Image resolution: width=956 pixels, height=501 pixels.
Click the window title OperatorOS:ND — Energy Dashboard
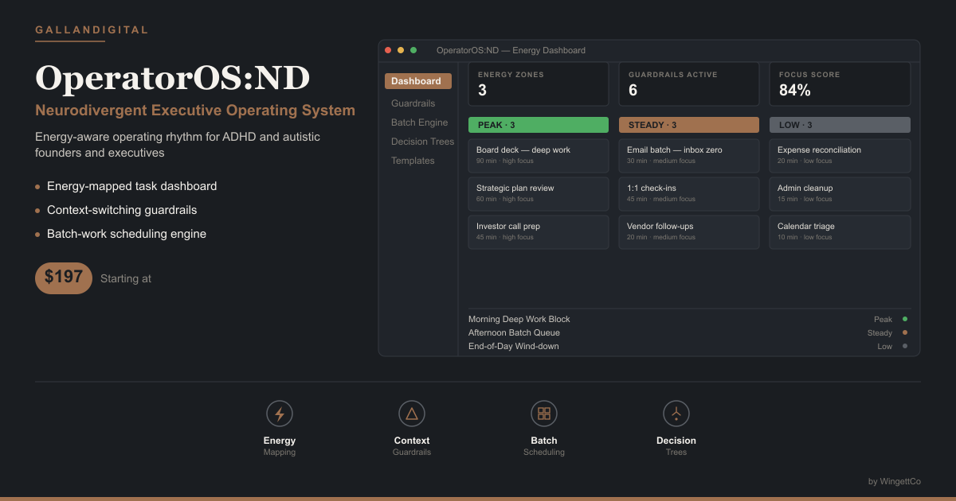511,50
